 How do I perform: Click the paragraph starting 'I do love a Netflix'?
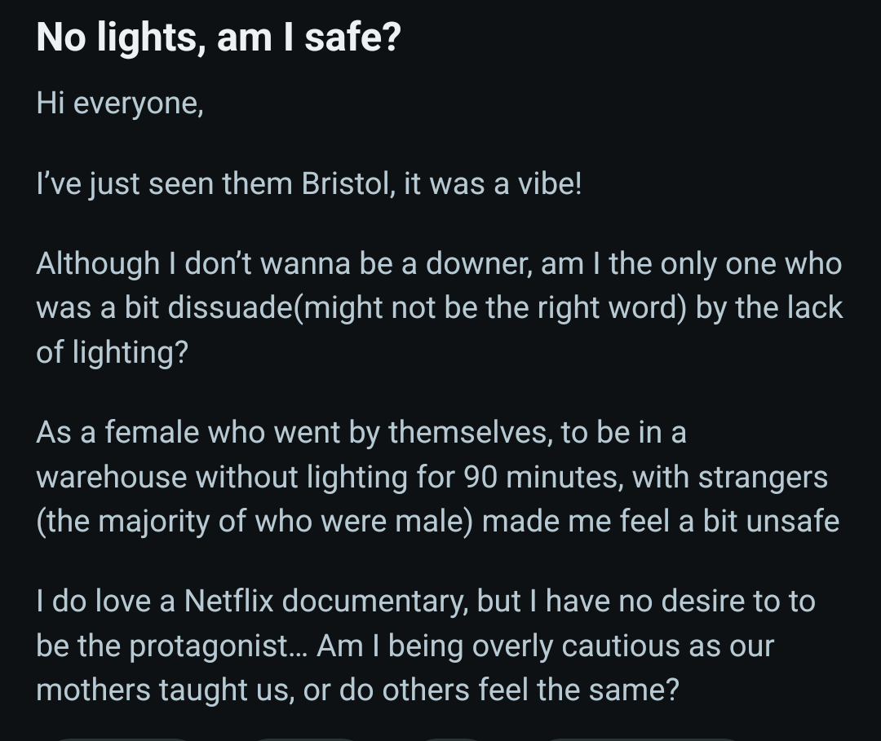point(424,646)
